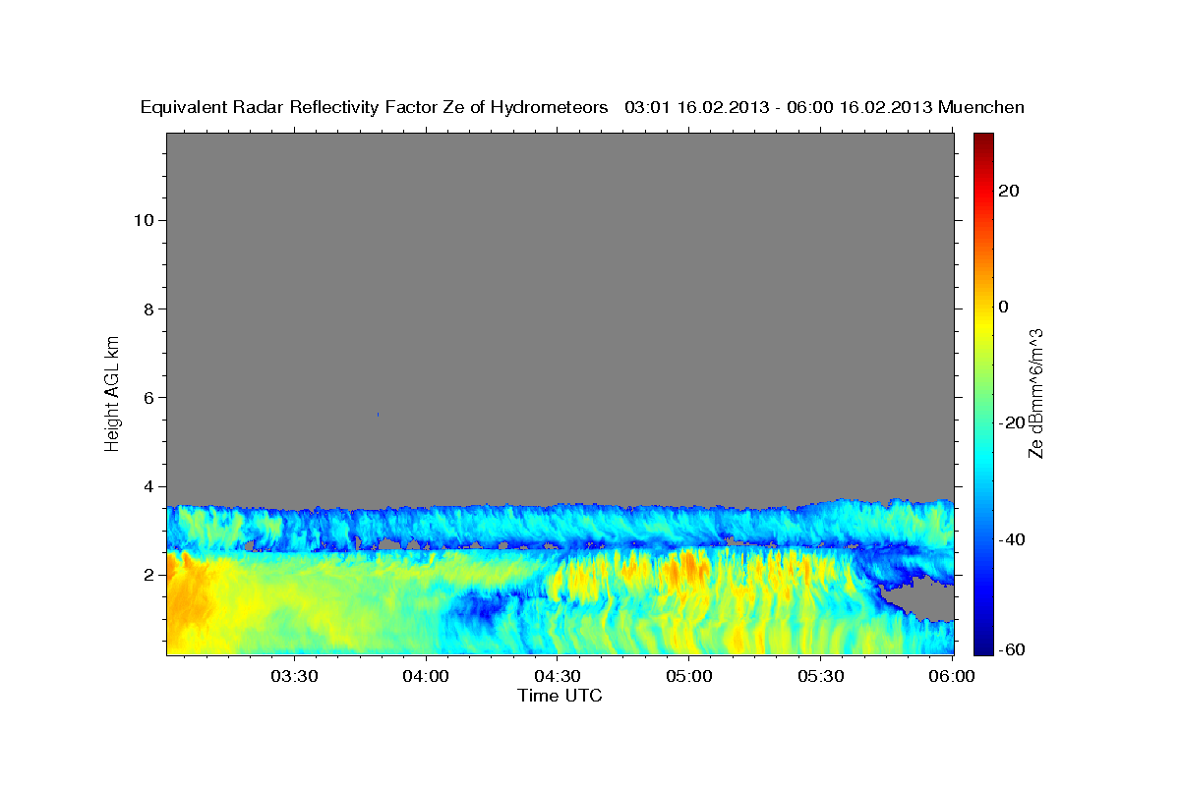The height and width of the screenshot is (786, 1180).
Task: Click the 03:30 time tick label
Action: pyautogui.click(x=294, y=676)
